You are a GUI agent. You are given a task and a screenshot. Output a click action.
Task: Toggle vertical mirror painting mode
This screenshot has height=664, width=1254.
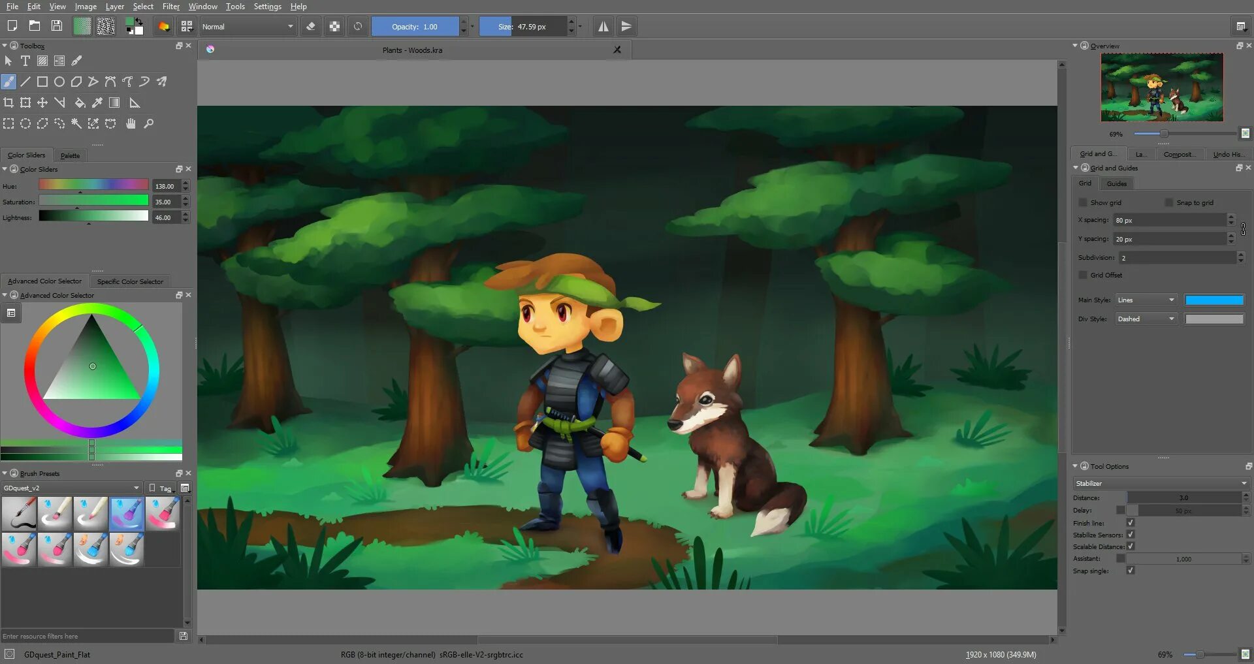click(x=626, y=26)
